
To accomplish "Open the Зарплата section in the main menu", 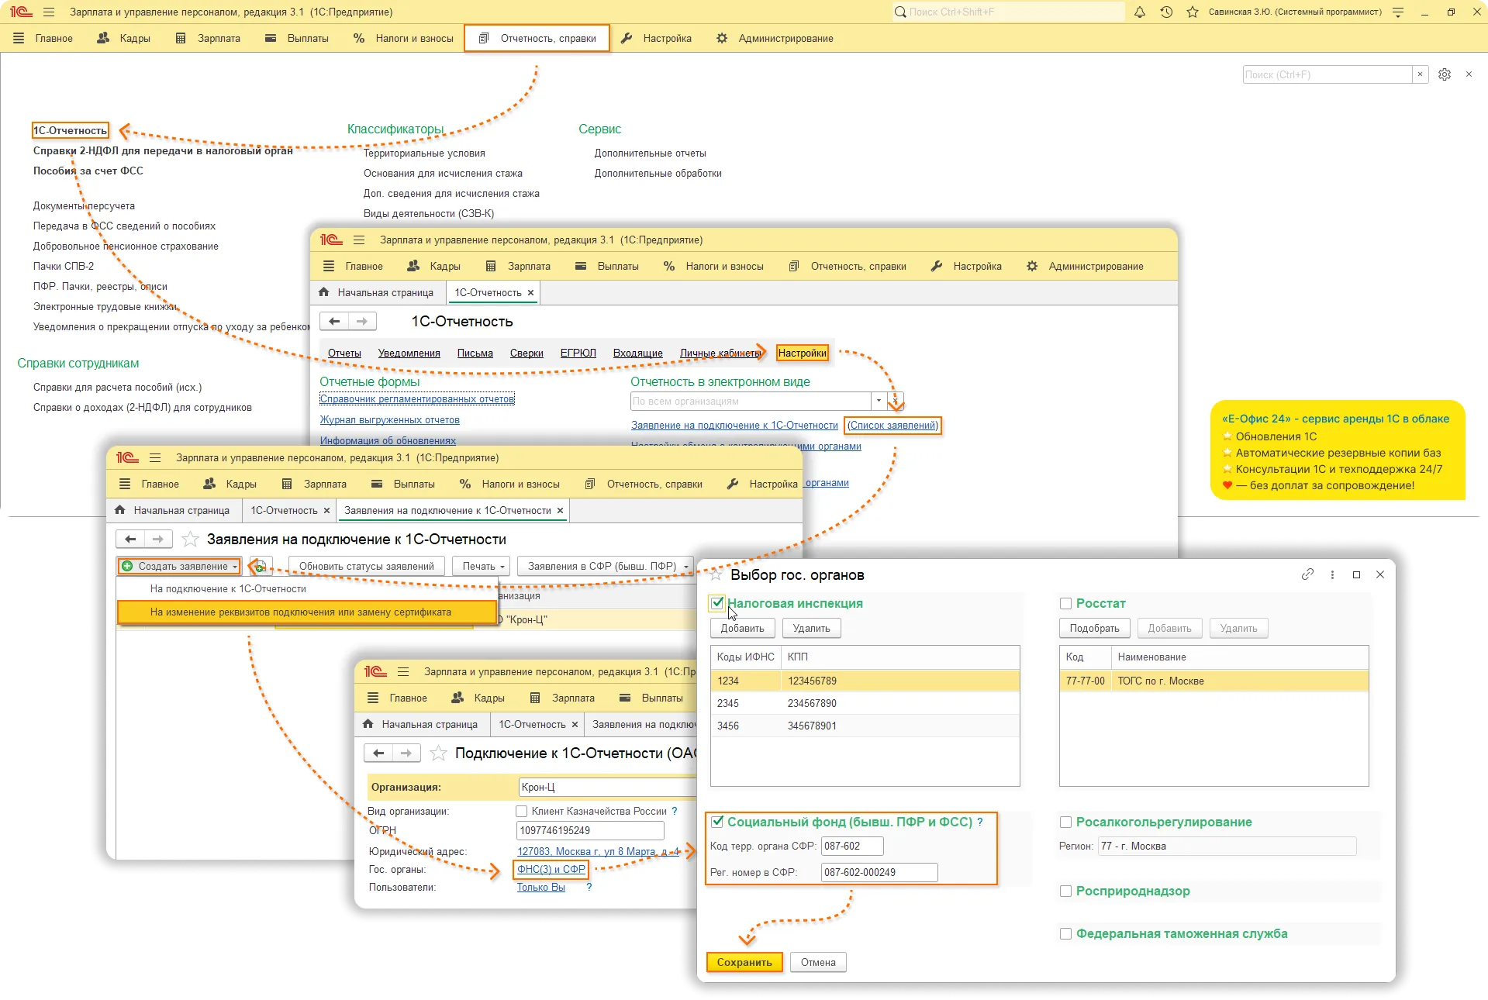I will pyautogui.click(x=208, y=38).
